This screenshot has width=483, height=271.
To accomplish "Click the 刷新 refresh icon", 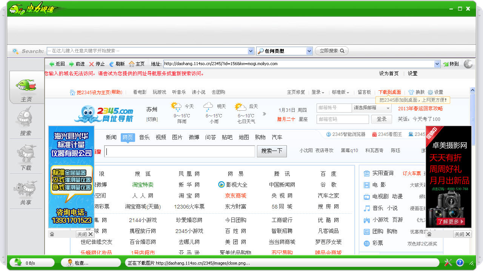I will [112, 64].
